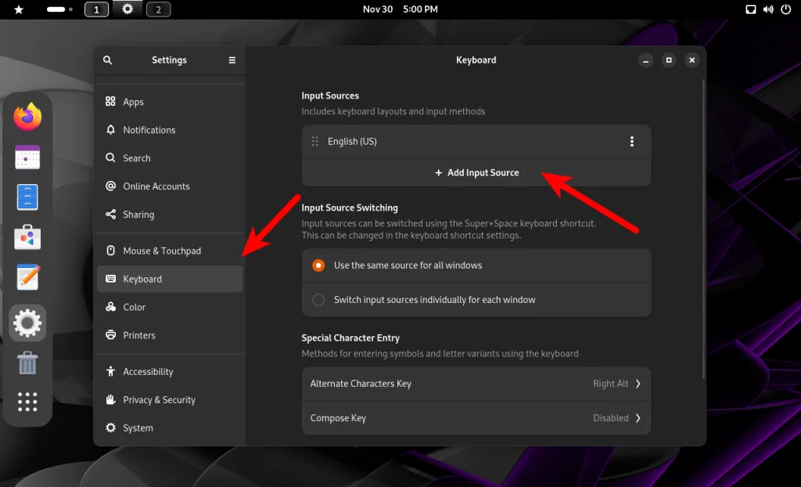Click Settings gear in top bar

click(128, 9)
